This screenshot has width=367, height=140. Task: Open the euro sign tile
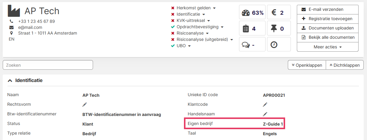point(278,13)
